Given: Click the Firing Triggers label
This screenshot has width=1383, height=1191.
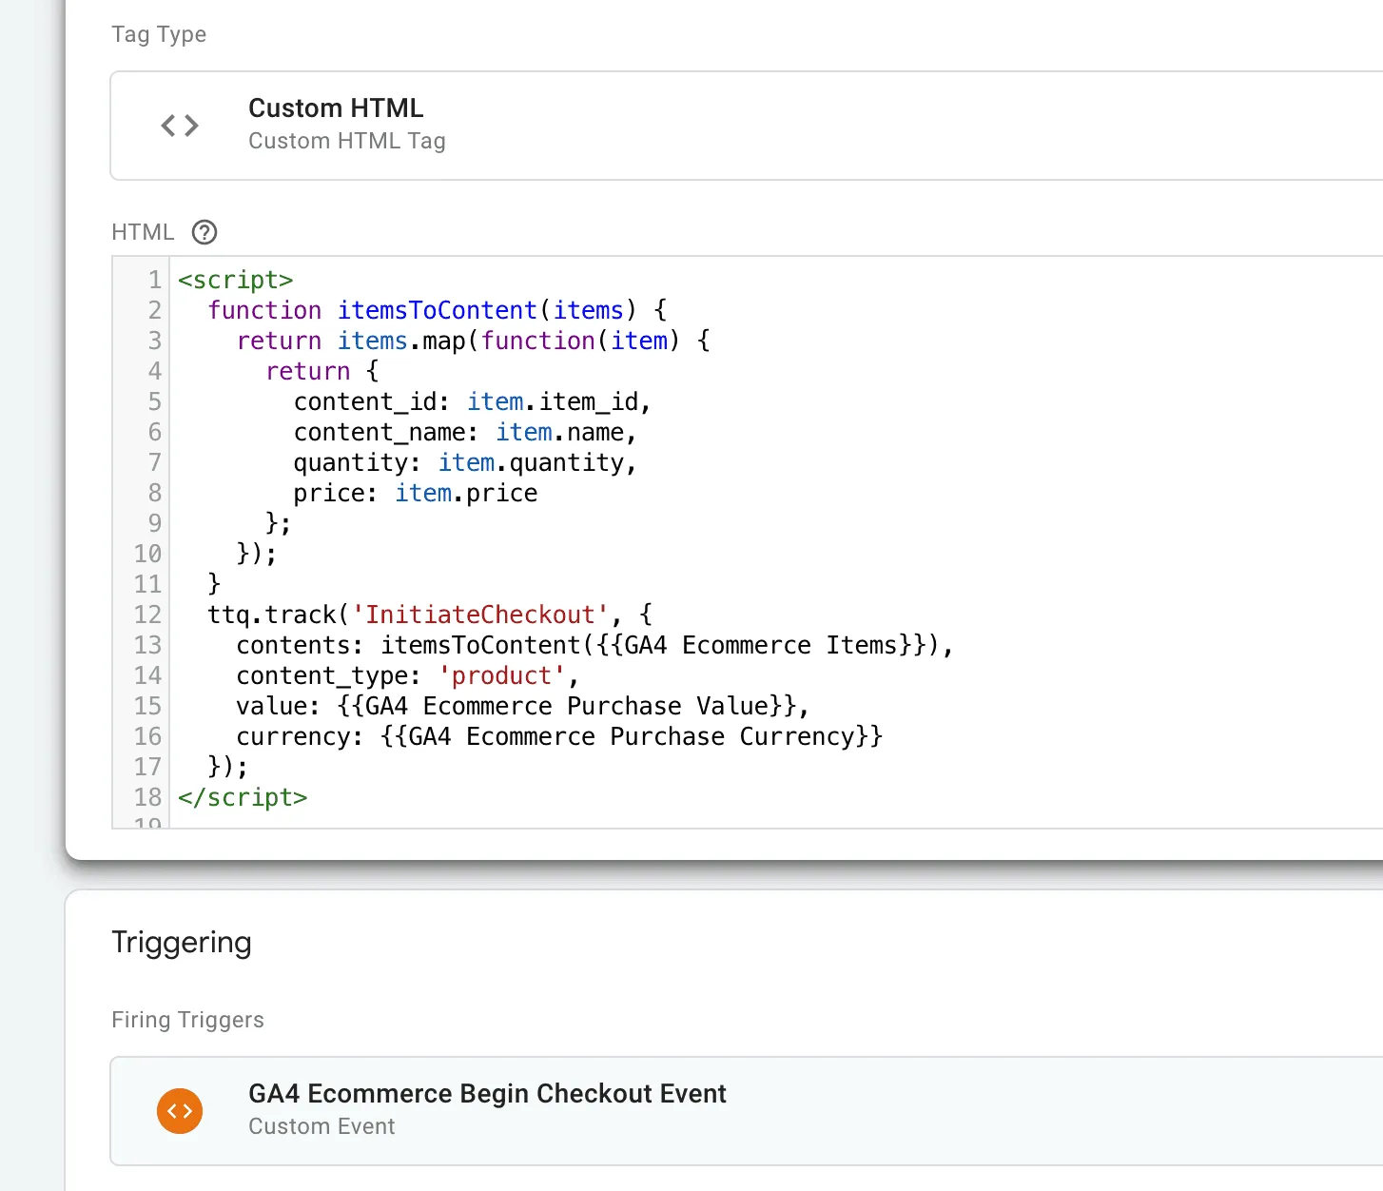Looking at the screenshot, I should (x=187, y=1020).
